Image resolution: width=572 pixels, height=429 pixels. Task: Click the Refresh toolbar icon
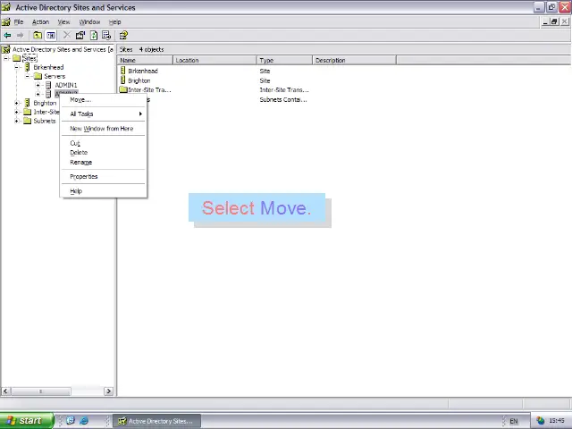[94, 36]
